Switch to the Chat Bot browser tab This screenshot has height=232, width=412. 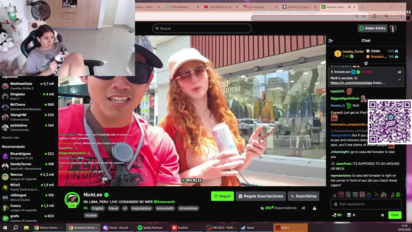tap(300, 7)
